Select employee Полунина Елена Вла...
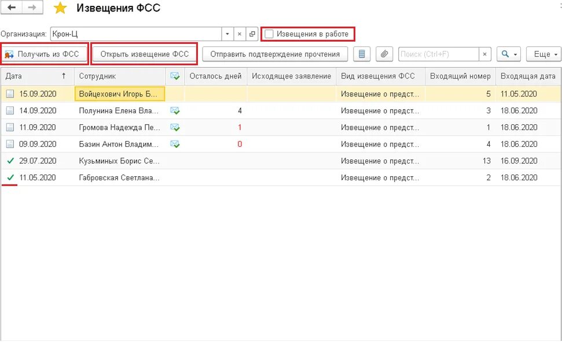 [120, 110]
